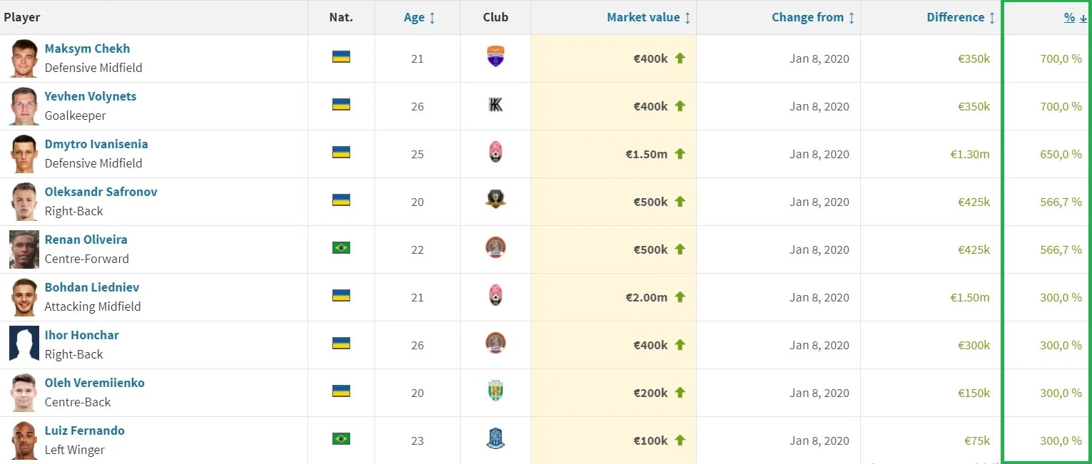The width and height of the screenshot is (1092, 464).
Task: Click Maksym Chekh's club crest icon
Action: [x=495, y=56]
